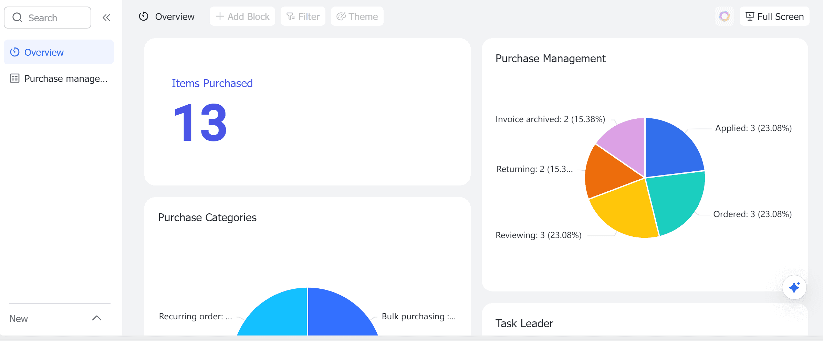The height and width of the screenshot is (341, 823).
Task: Click the search magnifier icon
Action: pyautogui.click(x=17, y=18)
